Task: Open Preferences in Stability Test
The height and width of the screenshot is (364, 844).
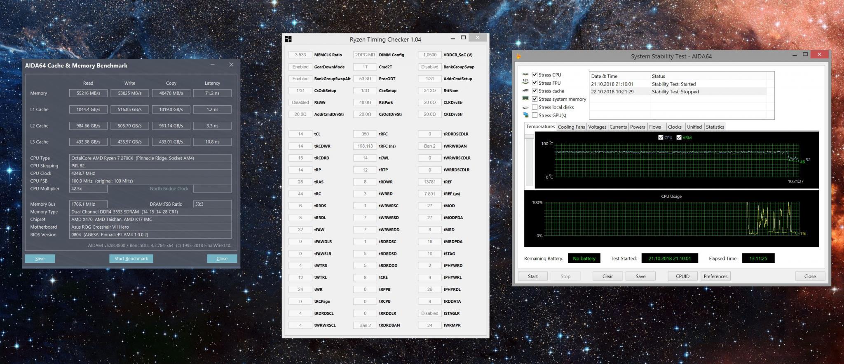Action: (x=715, y=276)
